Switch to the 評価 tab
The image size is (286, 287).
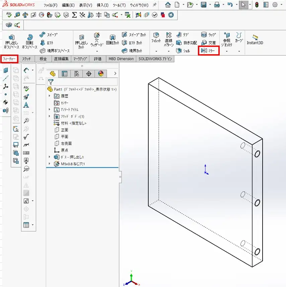pyautogui.click(x=97, y=59)
